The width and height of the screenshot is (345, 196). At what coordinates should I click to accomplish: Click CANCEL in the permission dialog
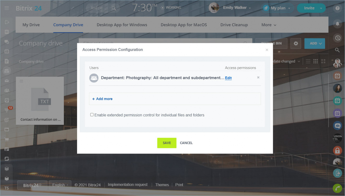click(x=186, y=143)
